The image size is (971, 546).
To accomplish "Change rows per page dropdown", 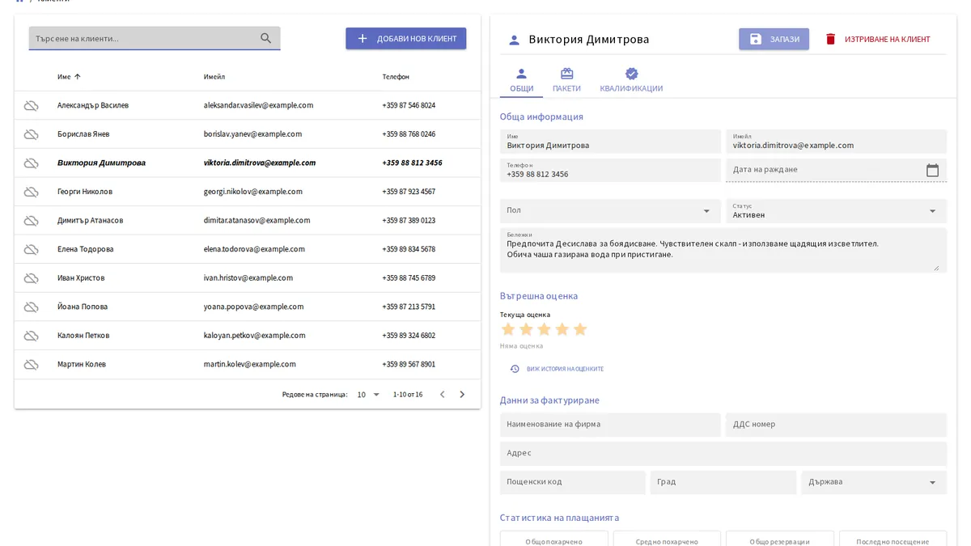I will [368, 395].
